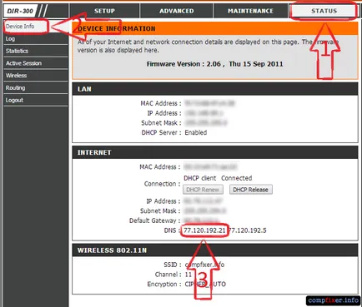
Task: Click the Connected status text
Action: [x=237, y=178]
